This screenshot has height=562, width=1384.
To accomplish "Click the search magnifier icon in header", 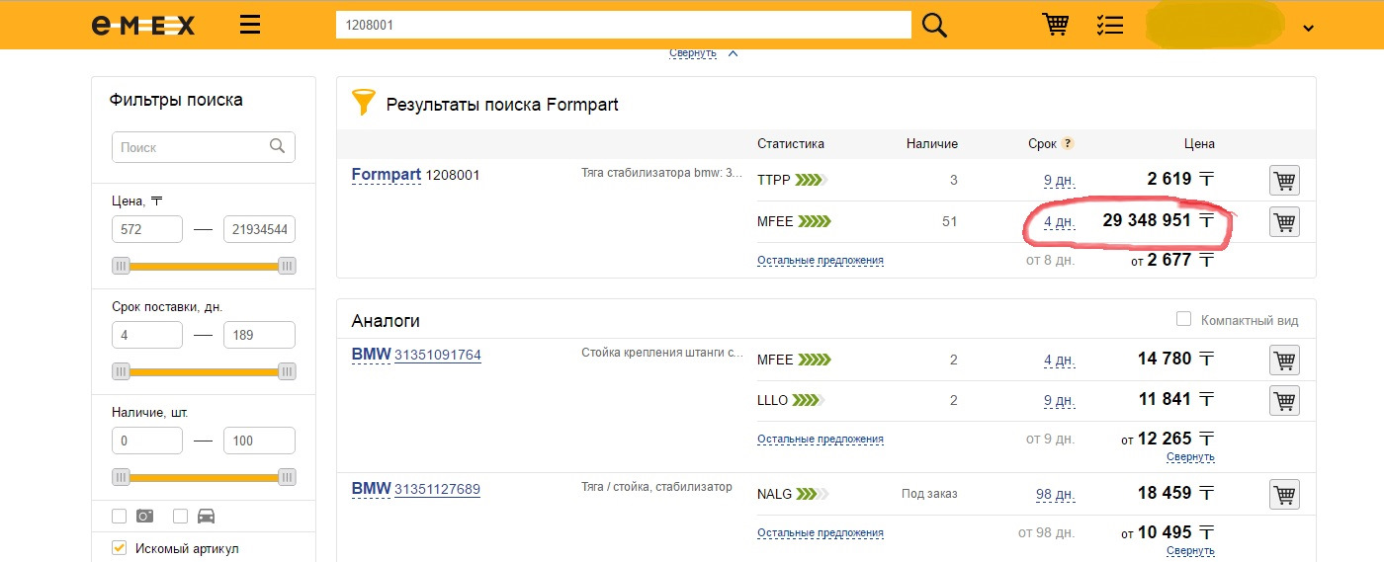I will 934,26.
